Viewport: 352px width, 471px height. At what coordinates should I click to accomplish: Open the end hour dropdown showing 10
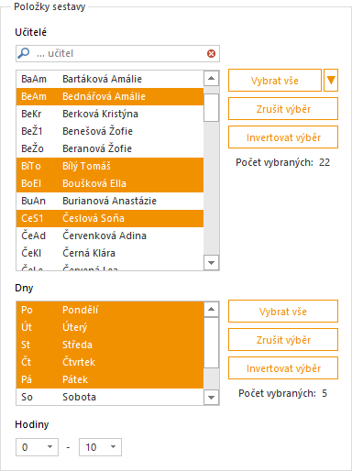tap(100, 447)
